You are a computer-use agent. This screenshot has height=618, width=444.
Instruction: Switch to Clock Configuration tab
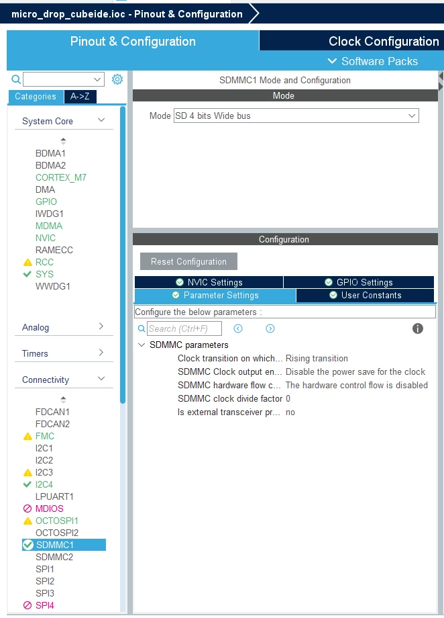pos(384,41)
